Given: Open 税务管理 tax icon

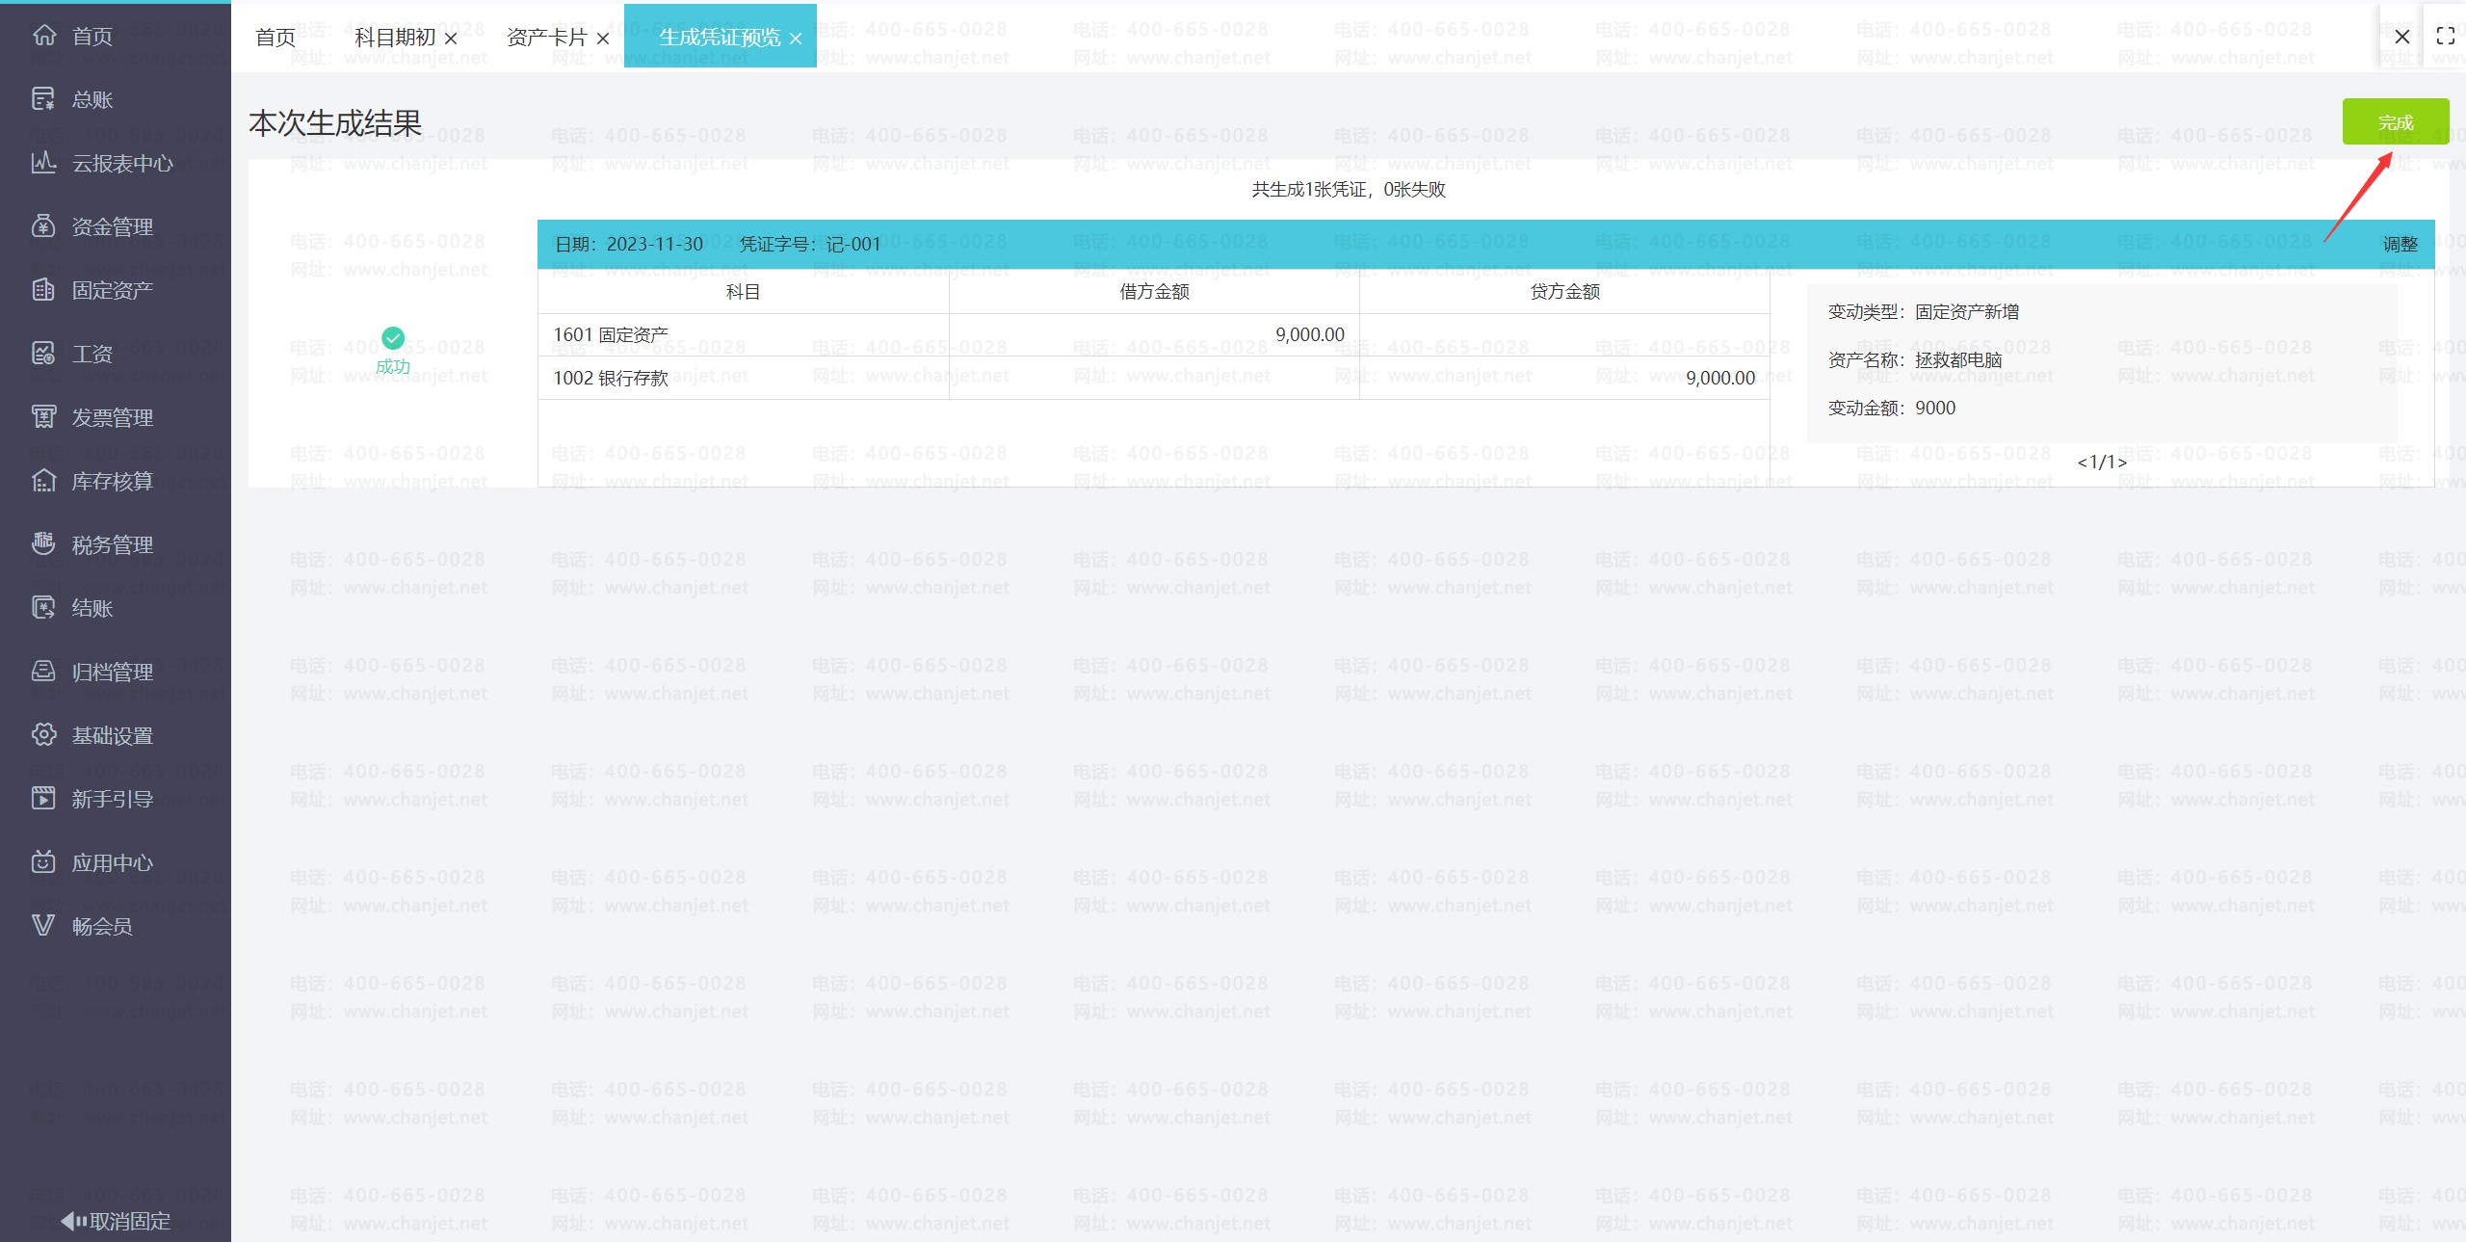Looking at the screenshot, I should (43, 544).
